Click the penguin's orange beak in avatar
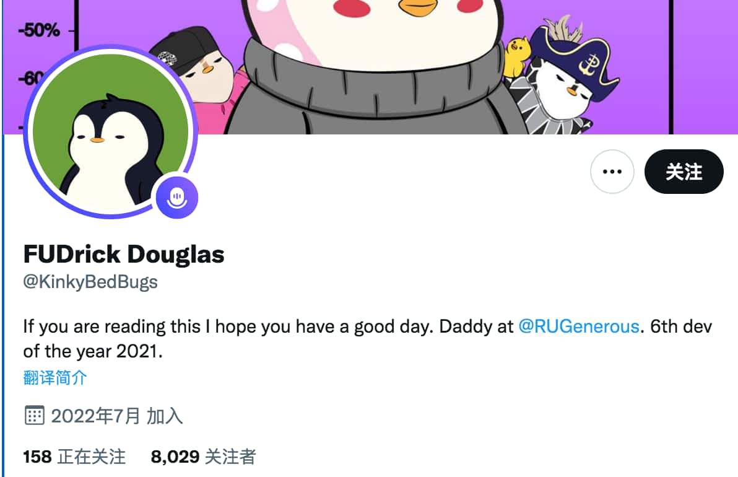The image size is (738, 477). click(97, 140)
